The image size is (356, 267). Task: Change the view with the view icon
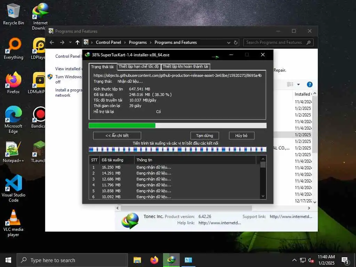tap(290, 84)
